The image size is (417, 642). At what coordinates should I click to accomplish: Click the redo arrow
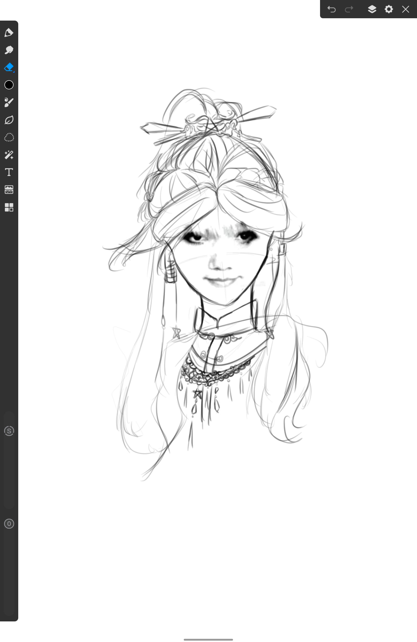point(349,9)
